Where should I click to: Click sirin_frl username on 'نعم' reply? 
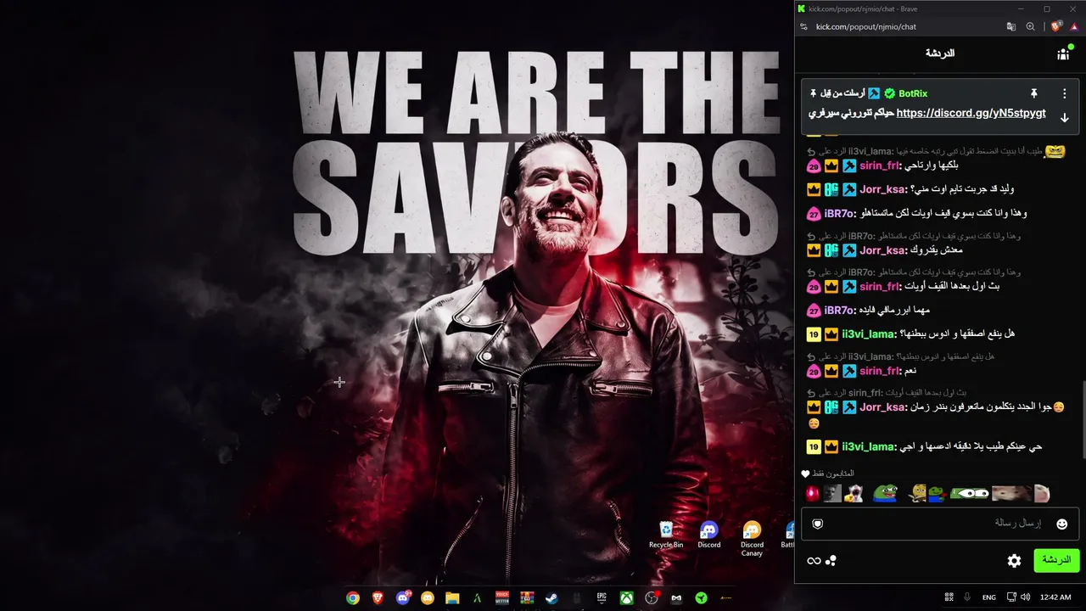(x=879, y=372)
